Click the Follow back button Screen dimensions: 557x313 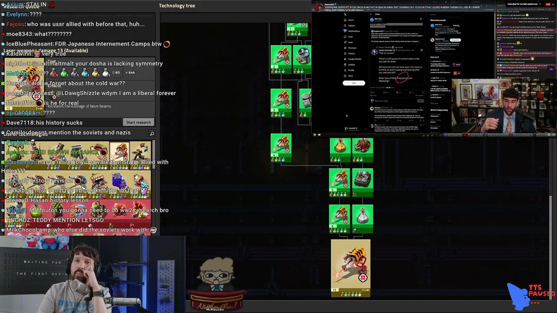click(456, 40)
